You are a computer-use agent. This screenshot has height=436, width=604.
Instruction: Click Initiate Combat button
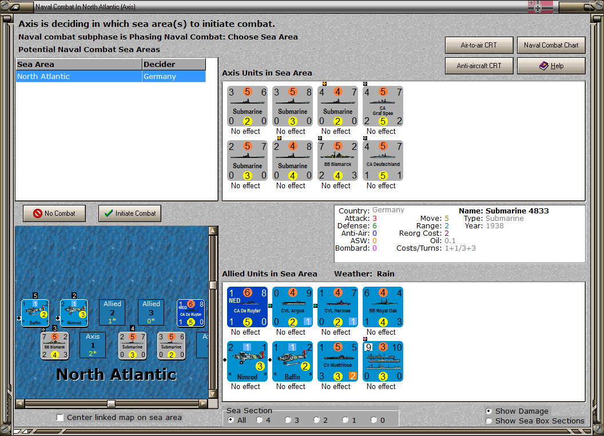[x=130, y=213]
